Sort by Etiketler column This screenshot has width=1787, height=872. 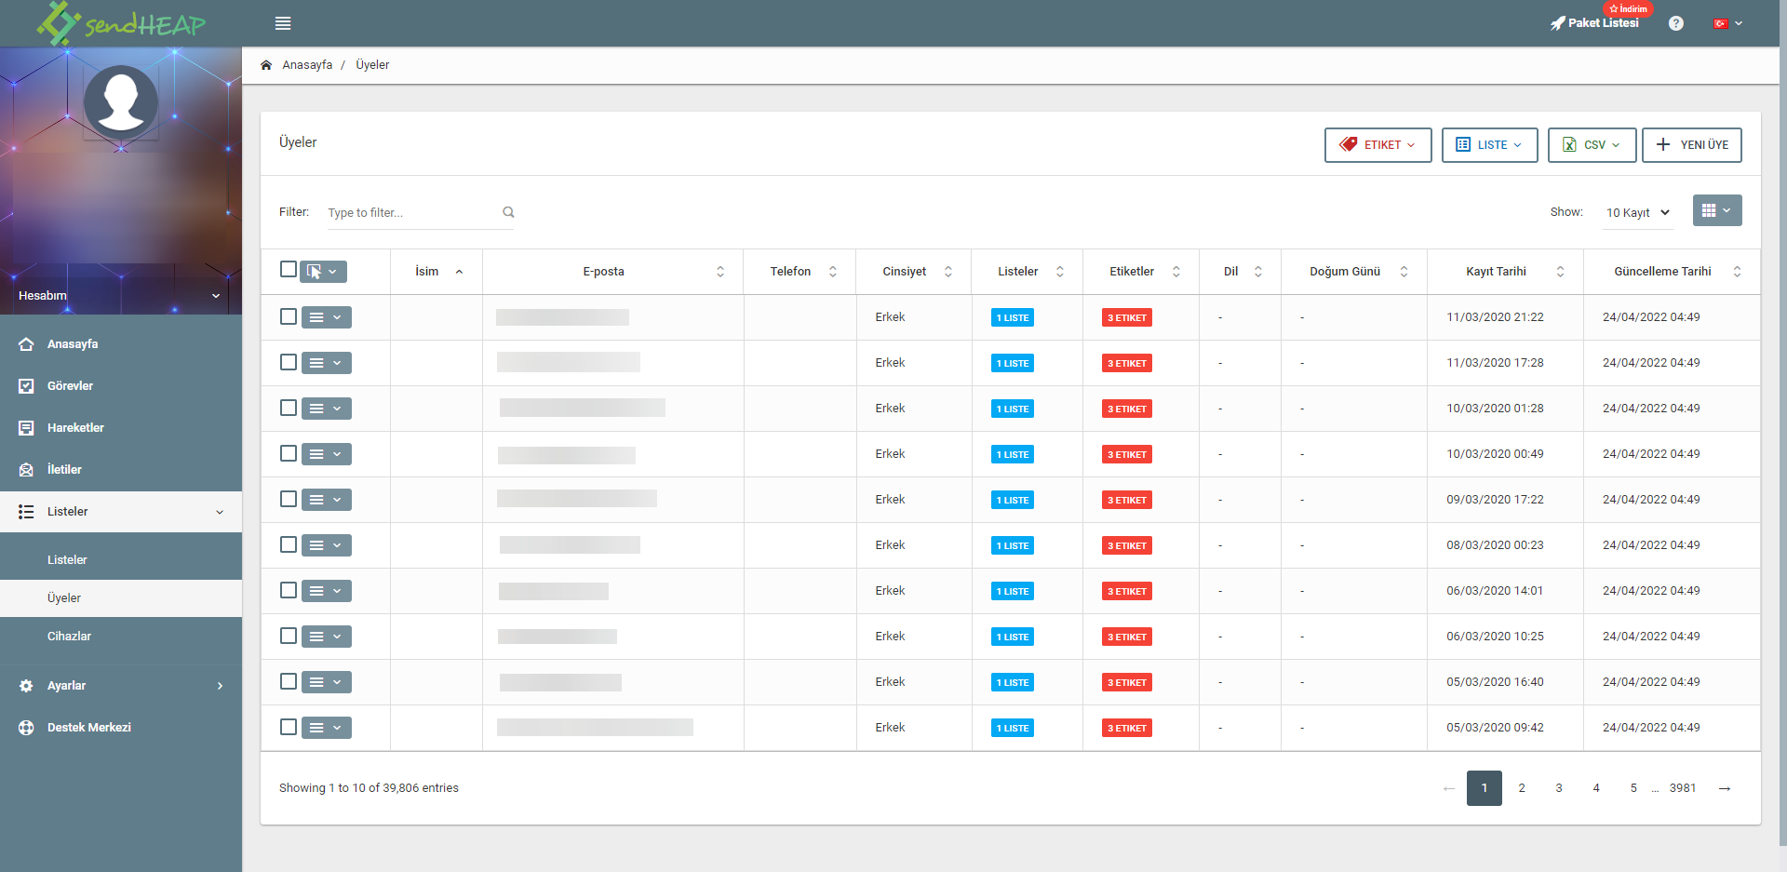click(1141, 272)
